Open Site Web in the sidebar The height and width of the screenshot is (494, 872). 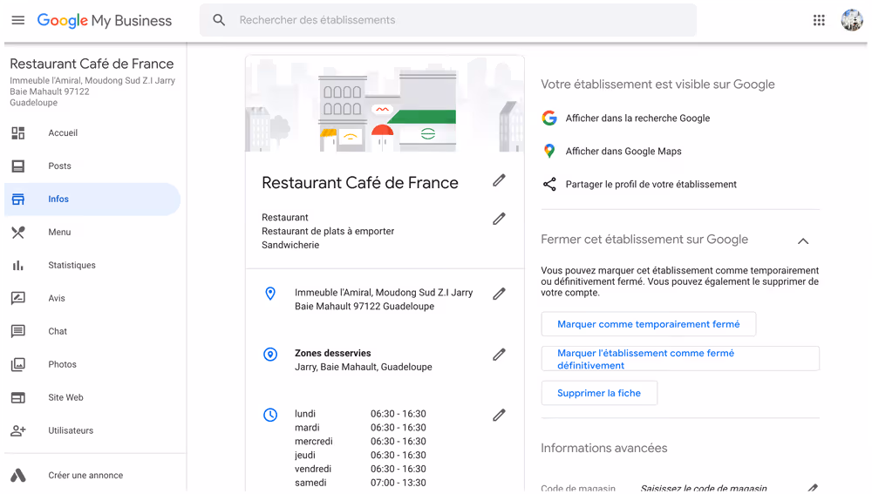pyautogui.click(x=92, y=397)
